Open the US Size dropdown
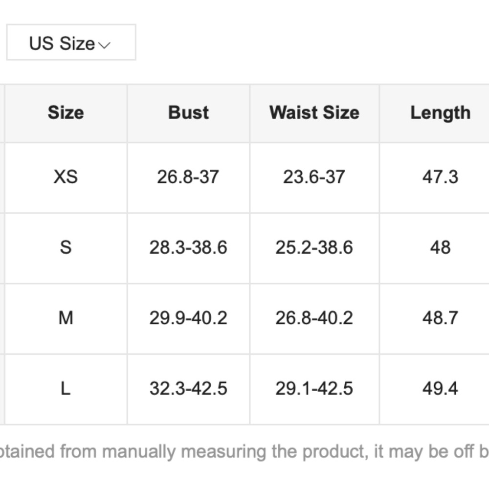This screenshot has width=489, height=489. click(71, 42)
